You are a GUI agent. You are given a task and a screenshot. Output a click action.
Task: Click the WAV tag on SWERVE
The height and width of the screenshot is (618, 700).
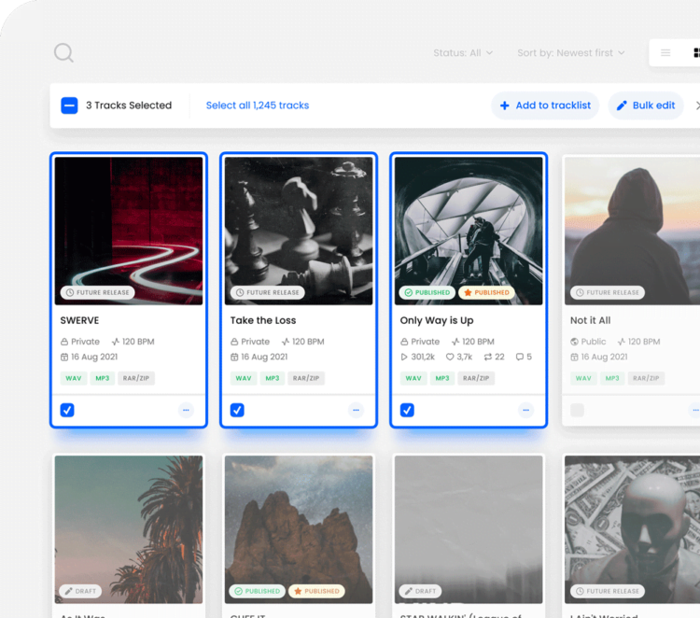point(74,378)
